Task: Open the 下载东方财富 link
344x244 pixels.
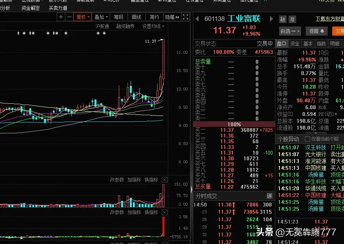Action: (330, 19)
